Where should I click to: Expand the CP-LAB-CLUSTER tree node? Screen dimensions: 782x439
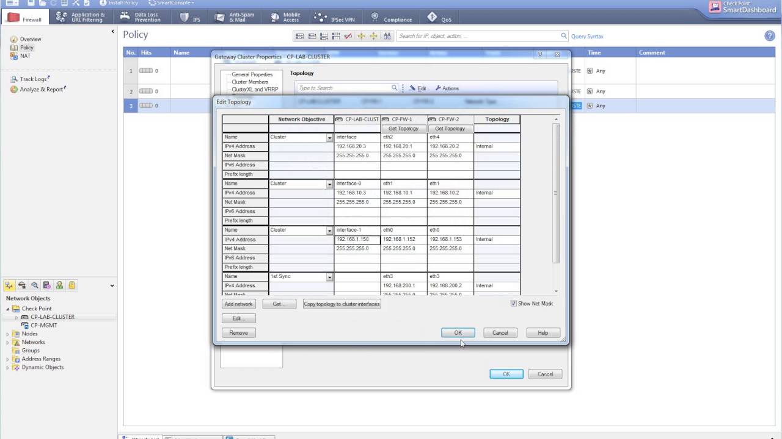click(x=16, y=318)
